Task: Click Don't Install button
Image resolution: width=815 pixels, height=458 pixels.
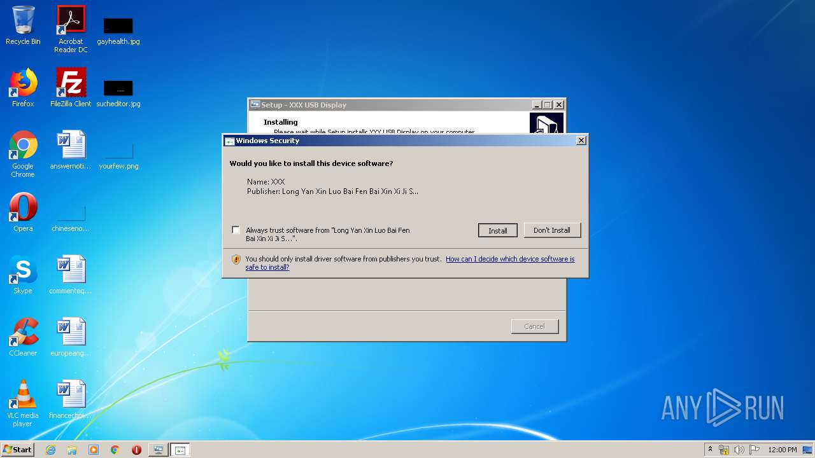Action: click(552, 230)
